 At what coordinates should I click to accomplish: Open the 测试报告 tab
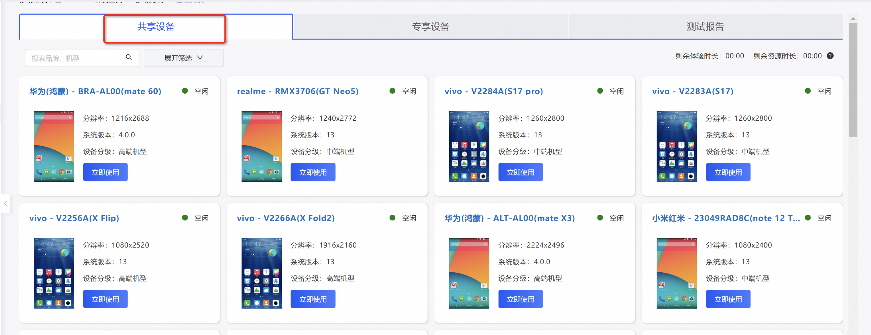pyautogui.click(x=705, y=27)
